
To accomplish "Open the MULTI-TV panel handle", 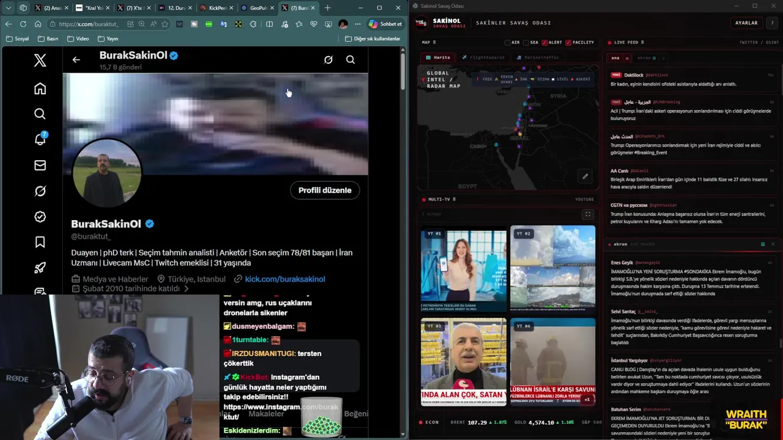I will point(453,199).
